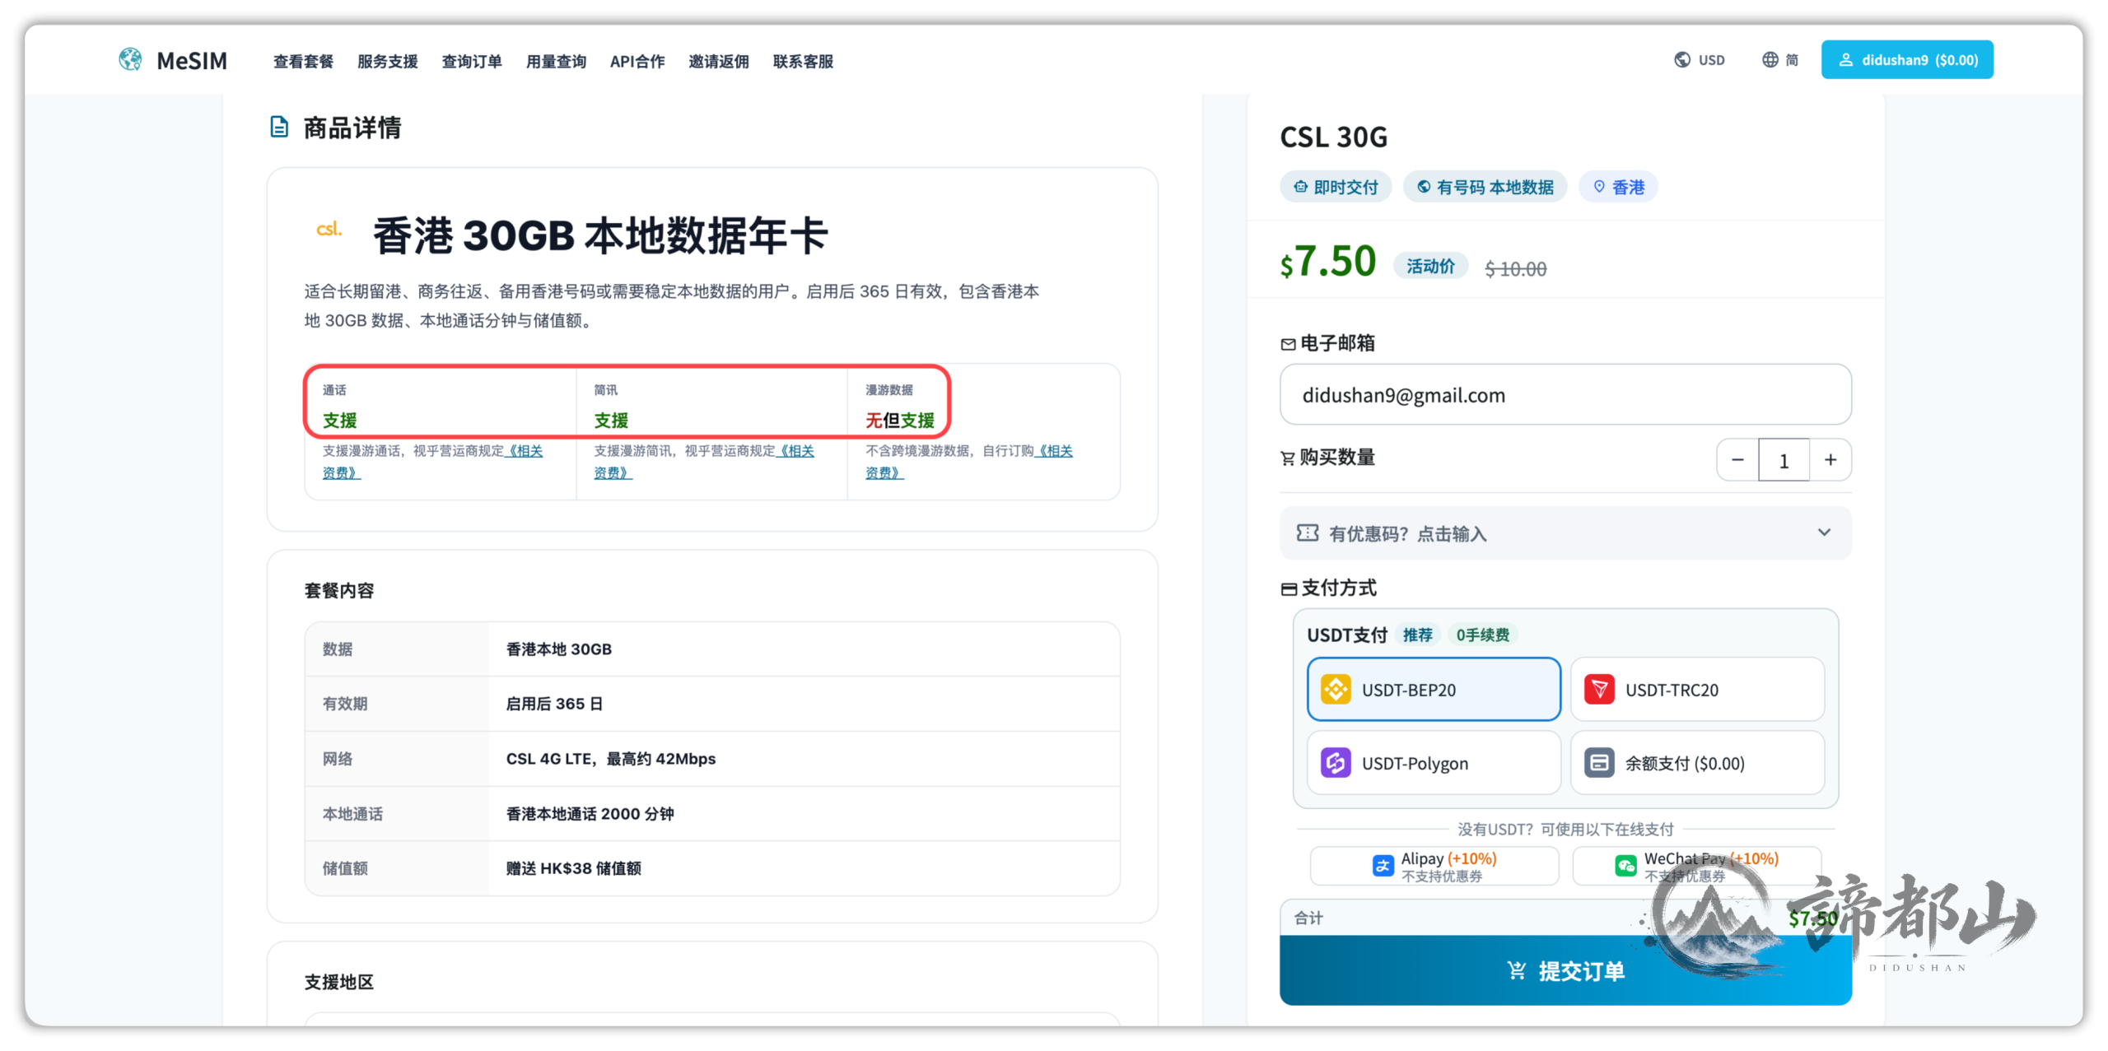Image resolution: width=2108 pixels, height=1051 pixels.
Task: Click the icon in 即时交付 tag
Action: coord(1300,187)
